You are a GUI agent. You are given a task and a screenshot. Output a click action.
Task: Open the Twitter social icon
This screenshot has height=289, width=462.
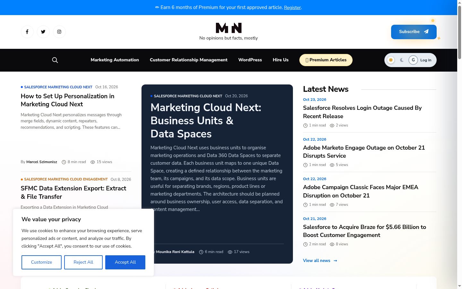point(43,32)
